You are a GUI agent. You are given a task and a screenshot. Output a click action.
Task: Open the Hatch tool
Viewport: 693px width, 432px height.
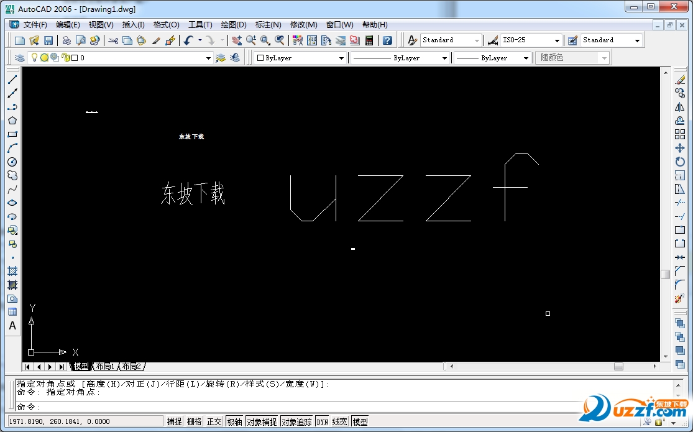point(13,271)
